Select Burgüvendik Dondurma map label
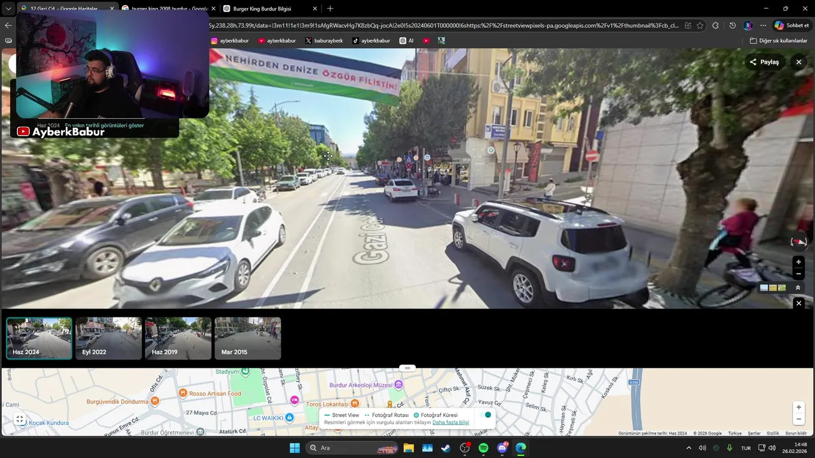 [x=117, y=402]
